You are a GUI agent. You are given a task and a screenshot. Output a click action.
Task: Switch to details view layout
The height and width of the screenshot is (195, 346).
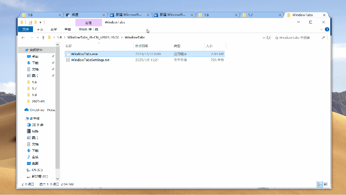coord(320,184)
